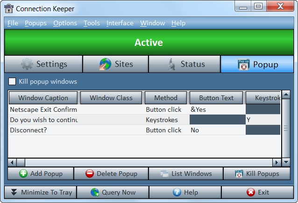The image size is (298, 203).
Task: Click Button click method in Netscape row
Action: (x=167, y=109)
